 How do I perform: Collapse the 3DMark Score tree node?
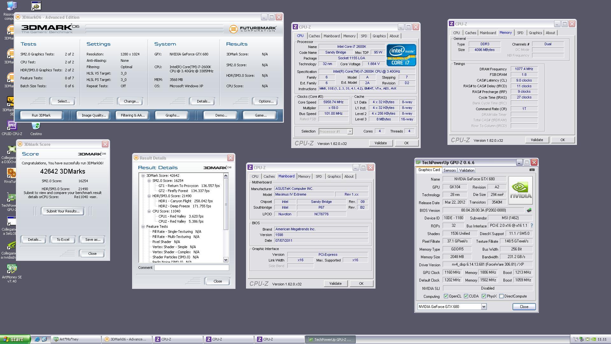coord(143,176)
